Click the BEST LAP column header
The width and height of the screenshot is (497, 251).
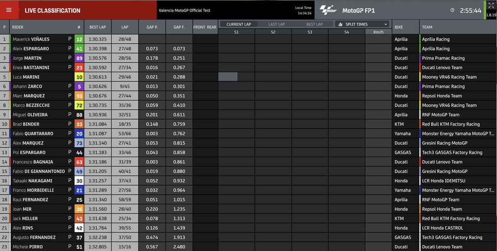(x=98, y=27)
